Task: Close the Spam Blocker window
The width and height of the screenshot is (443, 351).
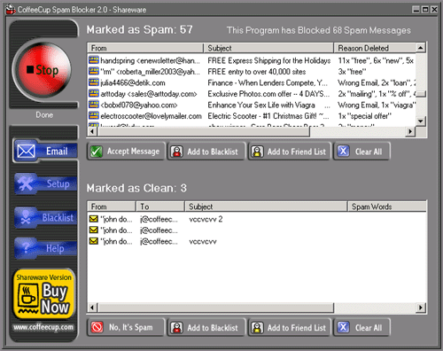Action: pyautogui.click(x=434, y=10)
